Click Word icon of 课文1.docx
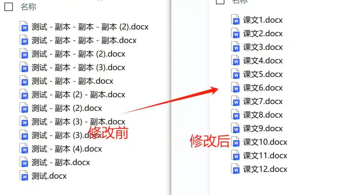Screen dimensions: 344x195 pos(235,20)
